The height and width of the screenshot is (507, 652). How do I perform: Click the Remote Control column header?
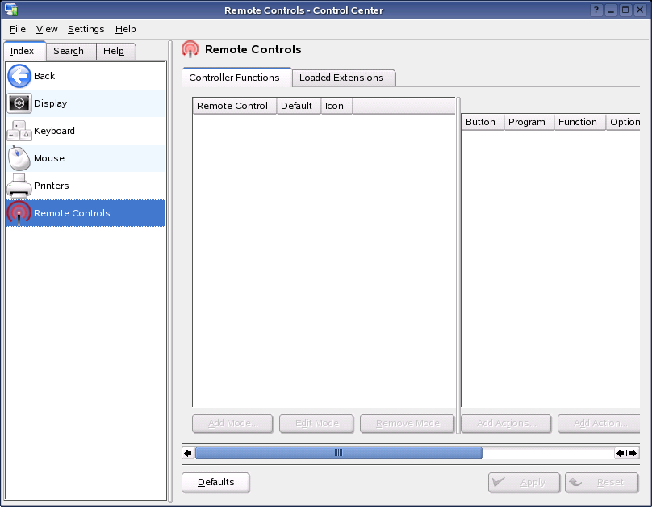235,106
